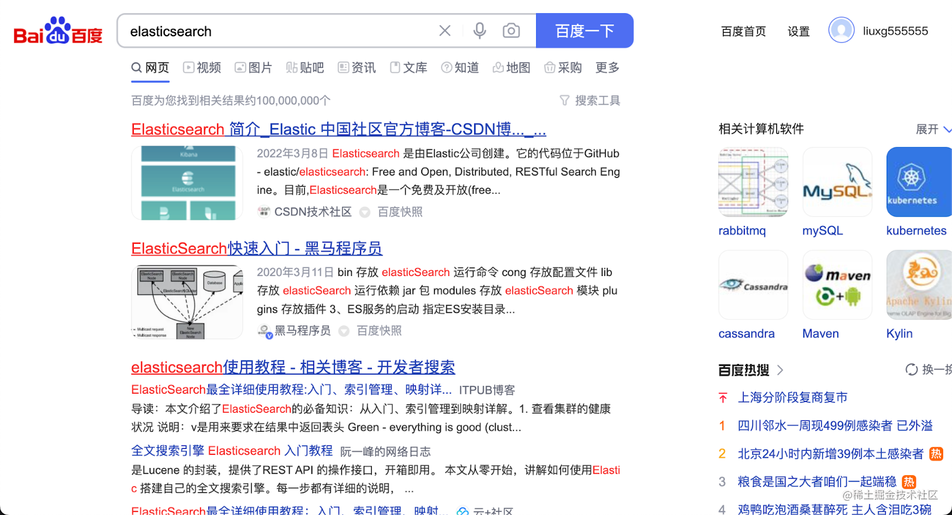The width and height of the screenshot is (952, 515).
Task: Open 粮食是国之大者咱们一起端稳 hot topic
Action: click(817, 482)
